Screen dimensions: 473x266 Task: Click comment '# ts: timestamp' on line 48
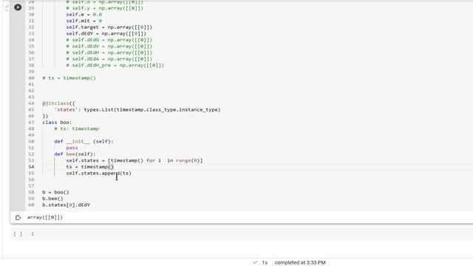click(77, 129)
